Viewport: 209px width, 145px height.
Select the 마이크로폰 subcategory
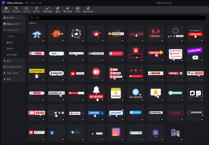pyautogui.click(x=12, y=55)
